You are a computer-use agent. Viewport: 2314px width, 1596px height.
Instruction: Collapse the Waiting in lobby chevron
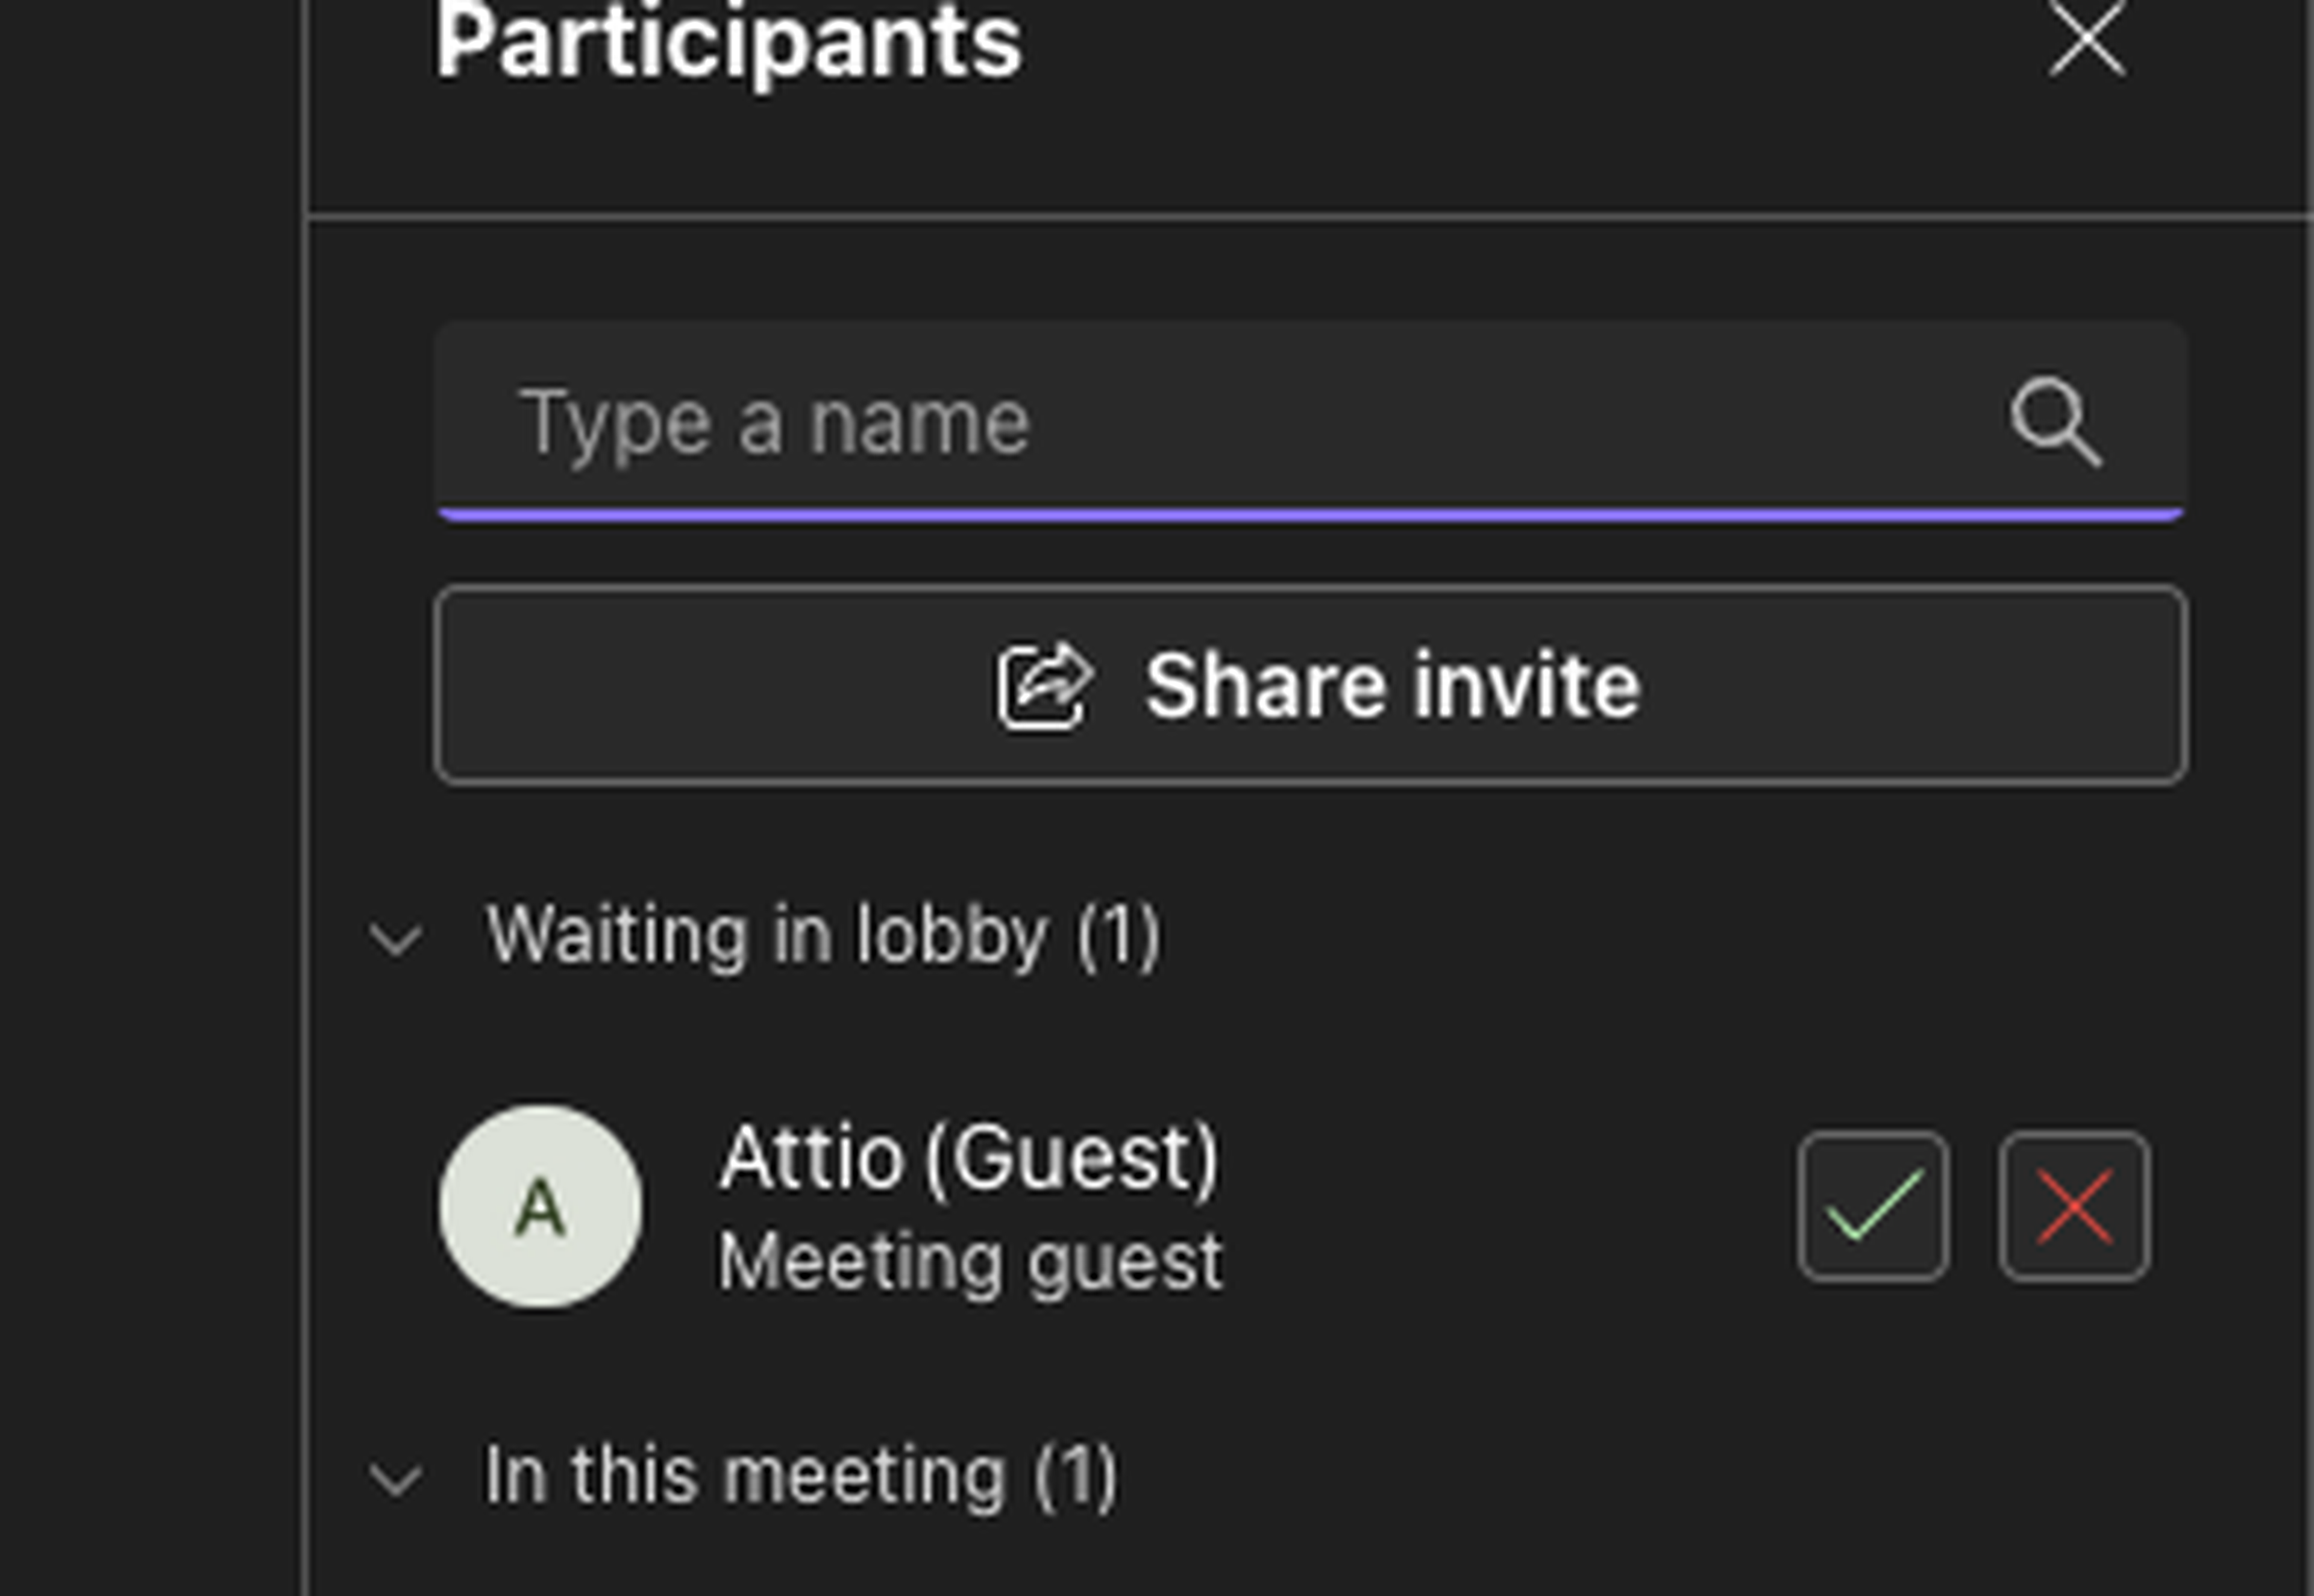pos(396,939)
